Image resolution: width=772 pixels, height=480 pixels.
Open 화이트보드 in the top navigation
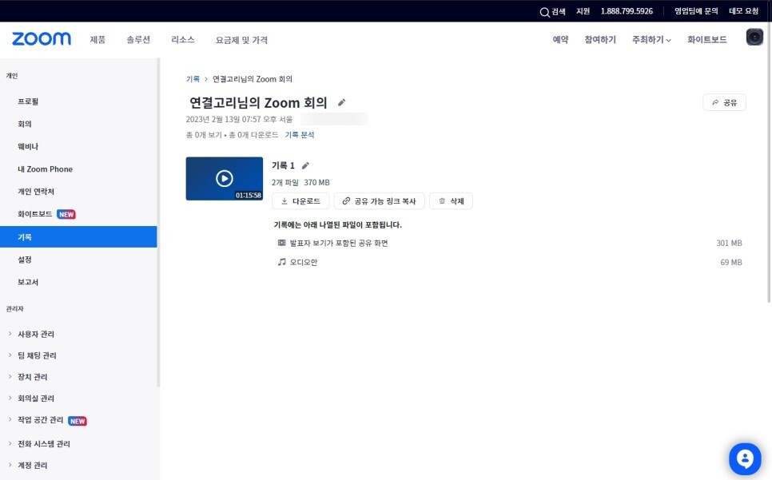click(707, 40)
